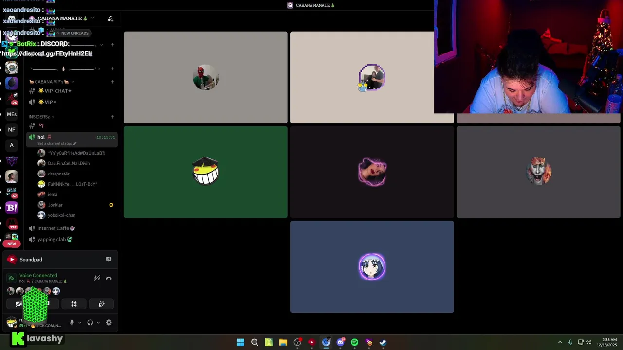Jump to New Unreads
Viewport: 623px width, 350px height.
tap(72, 33)
